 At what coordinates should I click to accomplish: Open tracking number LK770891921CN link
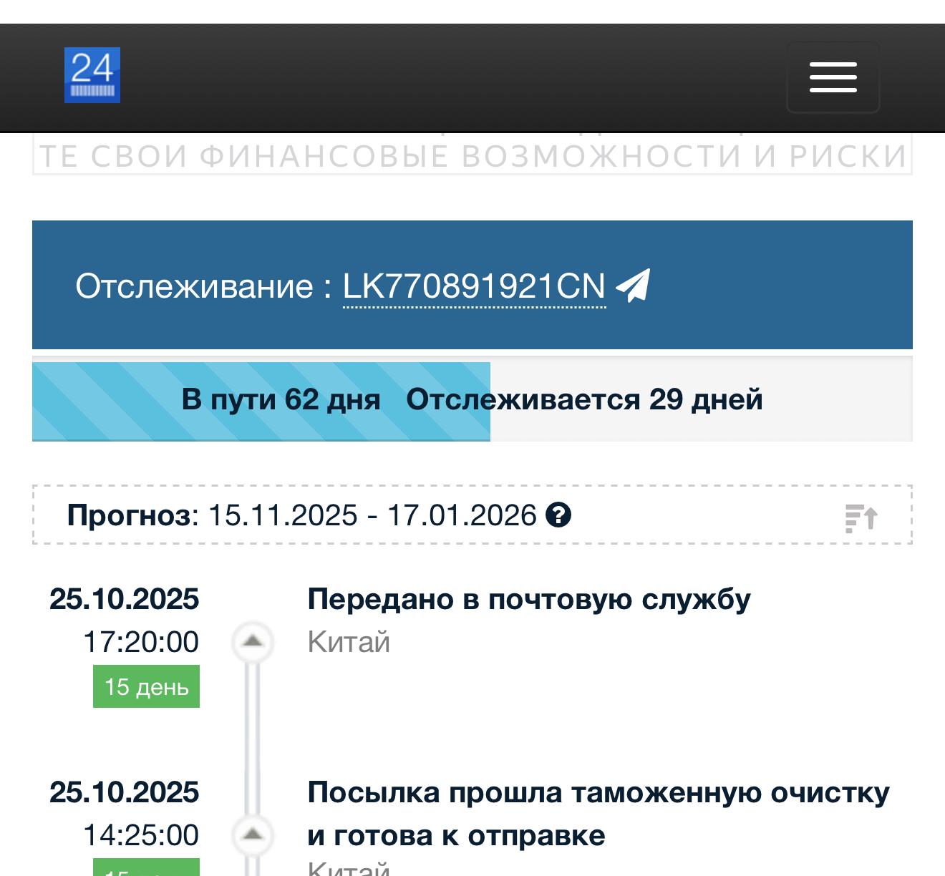[x=474, y=286]
